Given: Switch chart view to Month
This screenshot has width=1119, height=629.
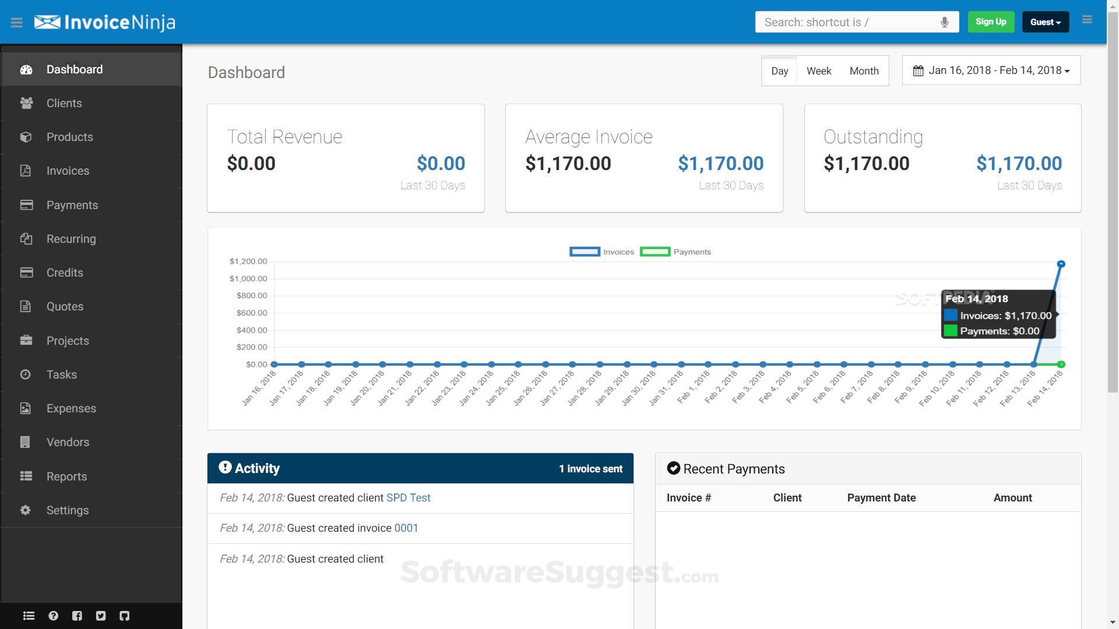Looking at the screenshot, I should click(x=864, y=70).
